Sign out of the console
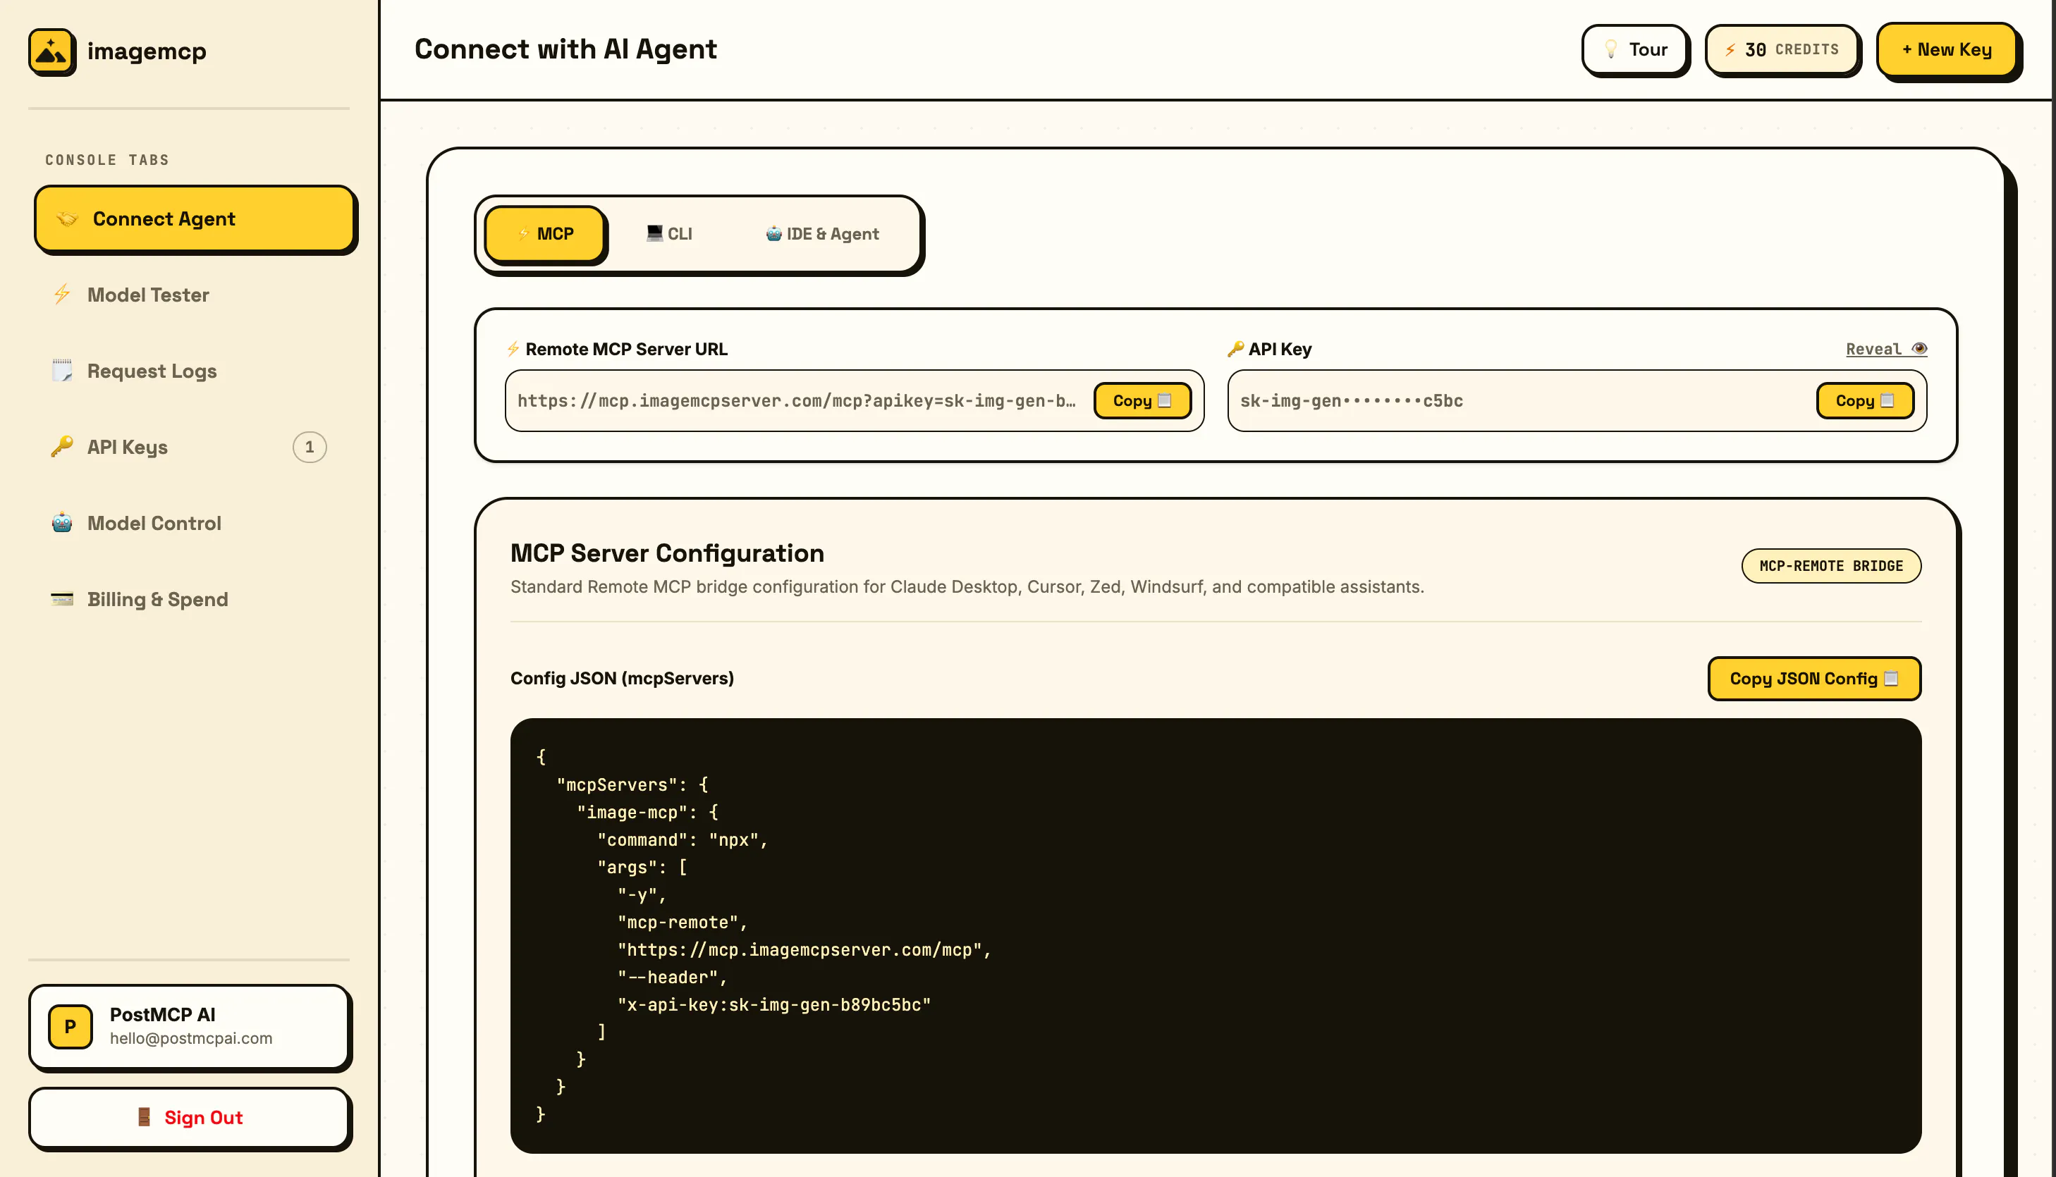The height and width of the screenshot is (1177, 2056). coord(189,1117)
